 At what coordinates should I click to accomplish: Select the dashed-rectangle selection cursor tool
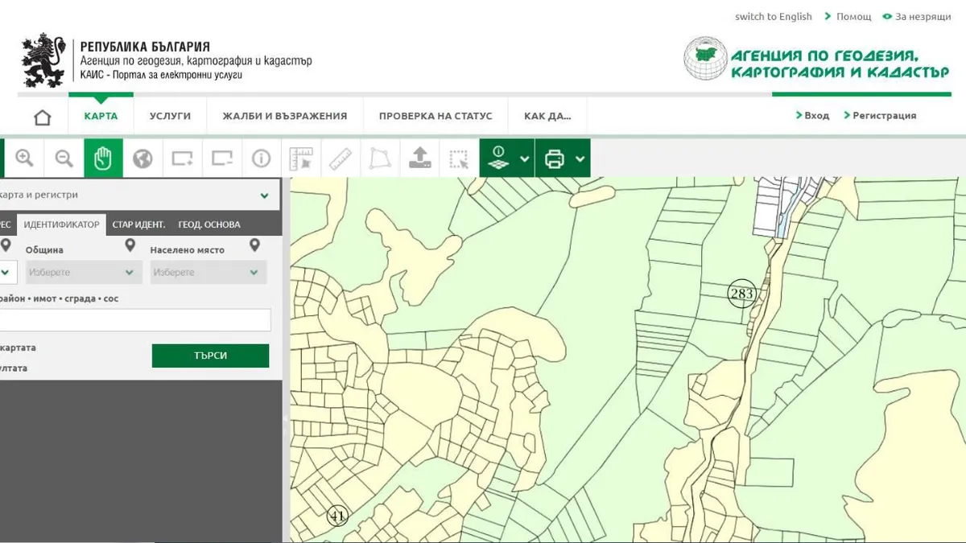pos(459,158)
